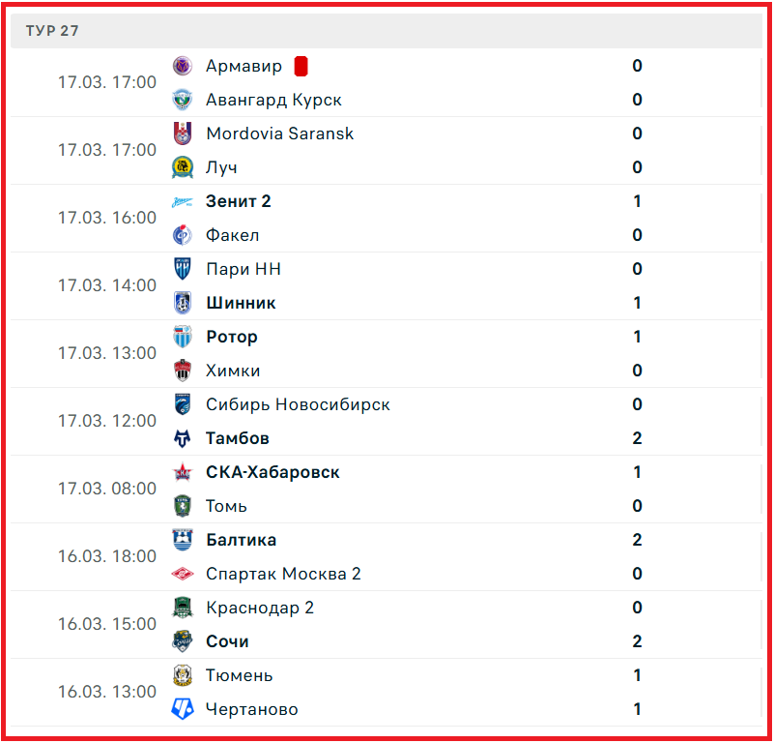Click the Чертаново team logo
774x743 pixels.
click(x=183, y=709)
